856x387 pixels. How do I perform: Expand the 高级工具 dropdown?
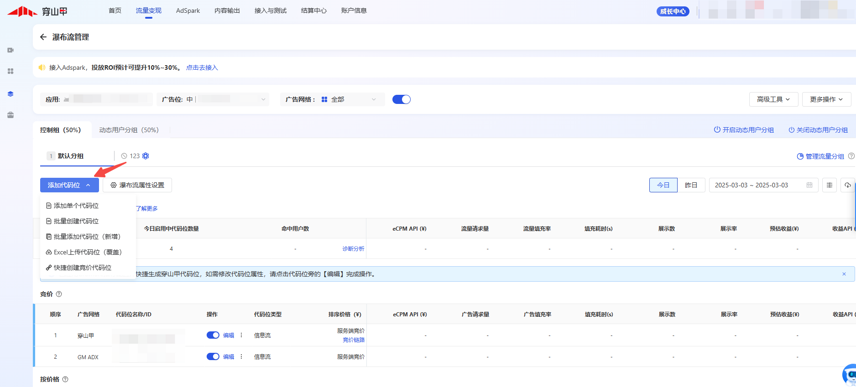pyautogui.click(x=773, y=99)
